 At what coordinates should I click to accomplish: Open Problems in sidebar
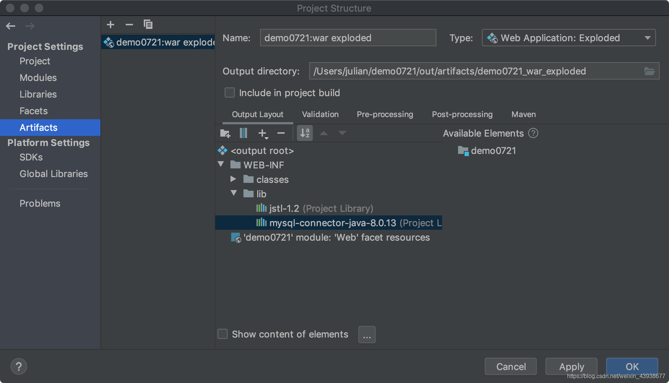click(x=50, y=203)
